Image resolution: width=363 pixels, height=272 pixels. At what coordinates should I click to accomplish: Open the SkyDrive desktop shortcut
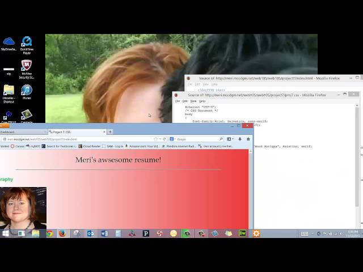pos(9,44)
